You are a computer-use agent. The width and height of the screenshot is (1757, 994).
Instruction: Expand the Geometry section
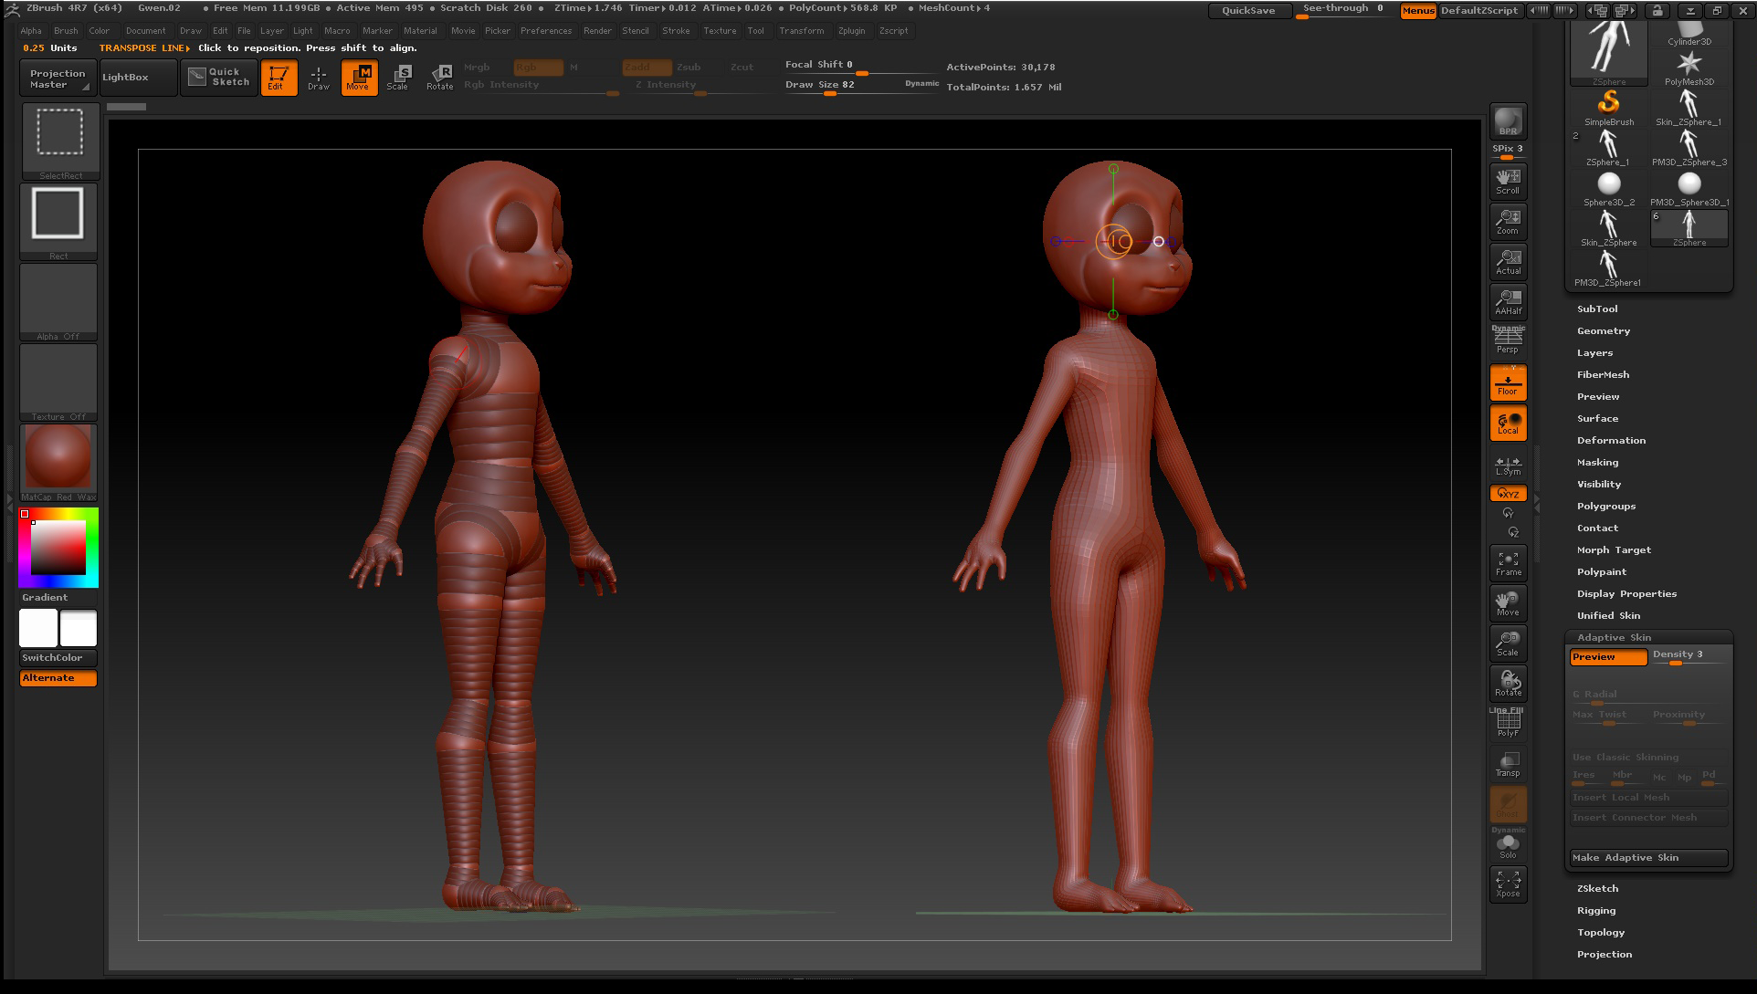point(1603,331)
